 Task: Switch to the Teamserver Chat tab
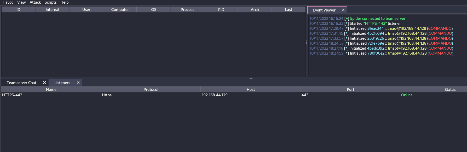click(21, 83)
